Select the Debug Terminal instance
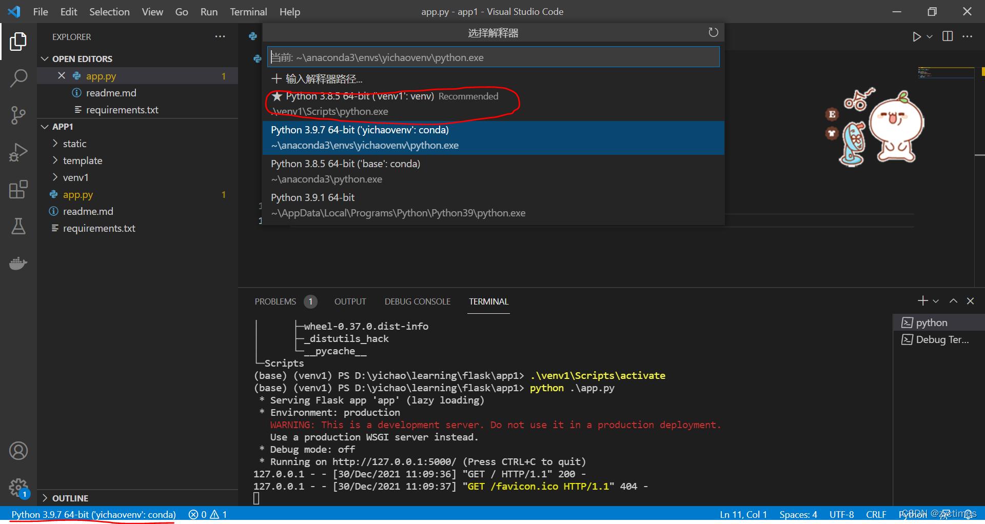985x524 pixels. click(x=939, y=339)
